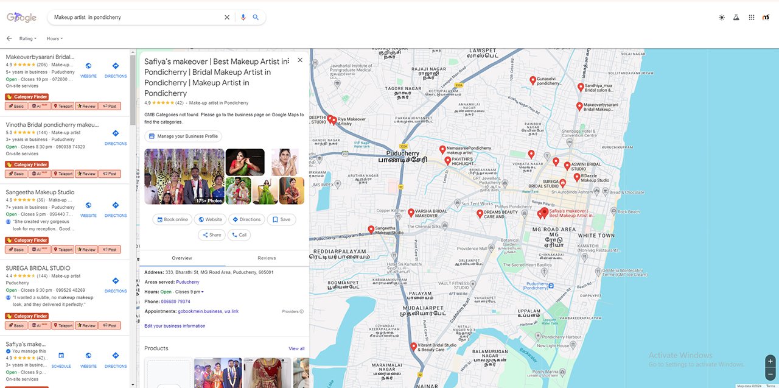This screenshot has height=388, width=779.
Task: Zoom in on the map
Action: (x=770, y=361)
